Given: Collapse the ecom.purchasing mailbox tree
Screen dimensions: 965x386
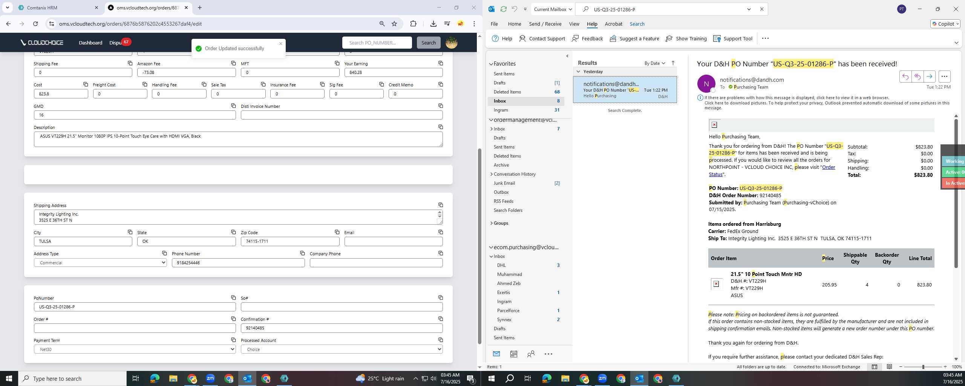Looking at the screenshot, I should click(x=491, y=248).
